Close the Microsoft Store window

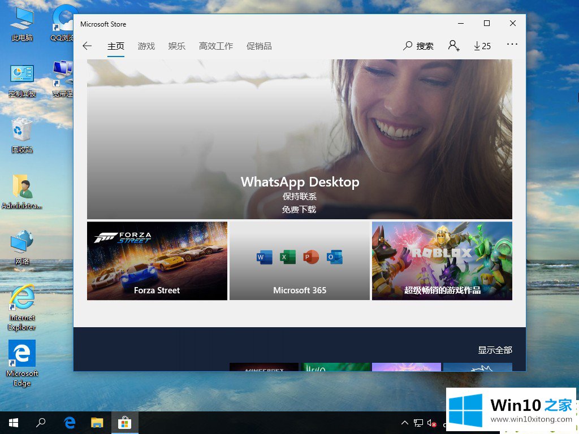click(512, 23)
